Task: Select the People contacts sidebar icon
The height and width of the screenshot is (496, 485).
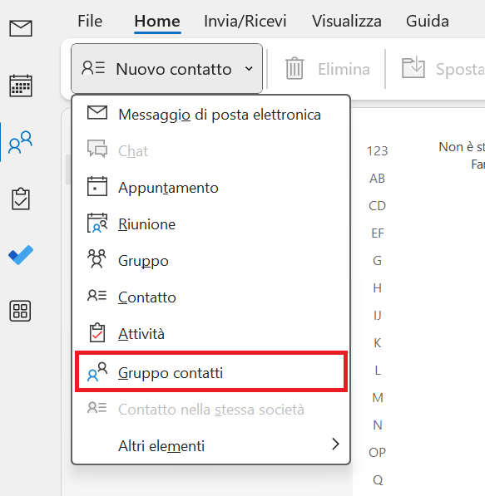Action: [21, 142]
